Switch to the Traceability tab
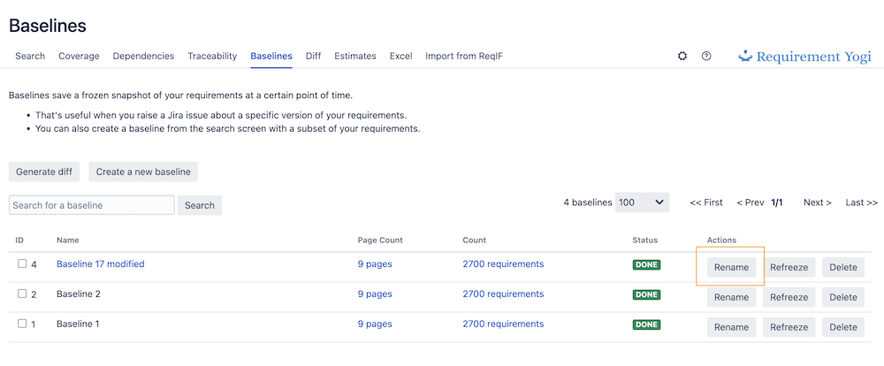Viewport: 884px width, 366px height. coord(212,57)
